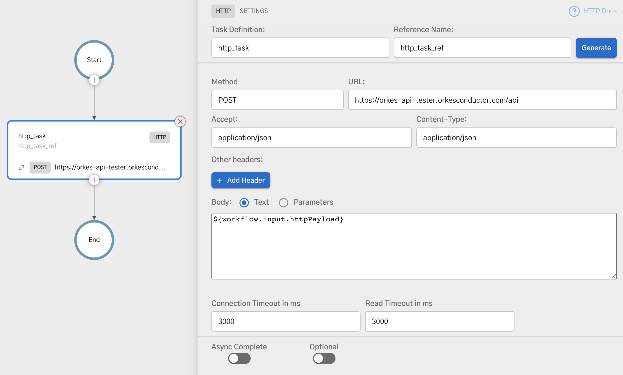The width and height of the screenshot is (623, 375).
Task: Click the link icon on the http_task card
Action: (x=21, y=167)
